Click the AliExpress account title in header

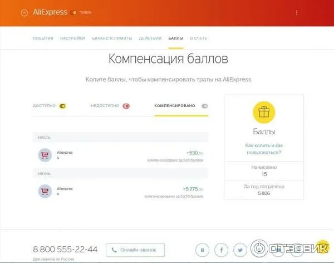(x=50, y=12)
